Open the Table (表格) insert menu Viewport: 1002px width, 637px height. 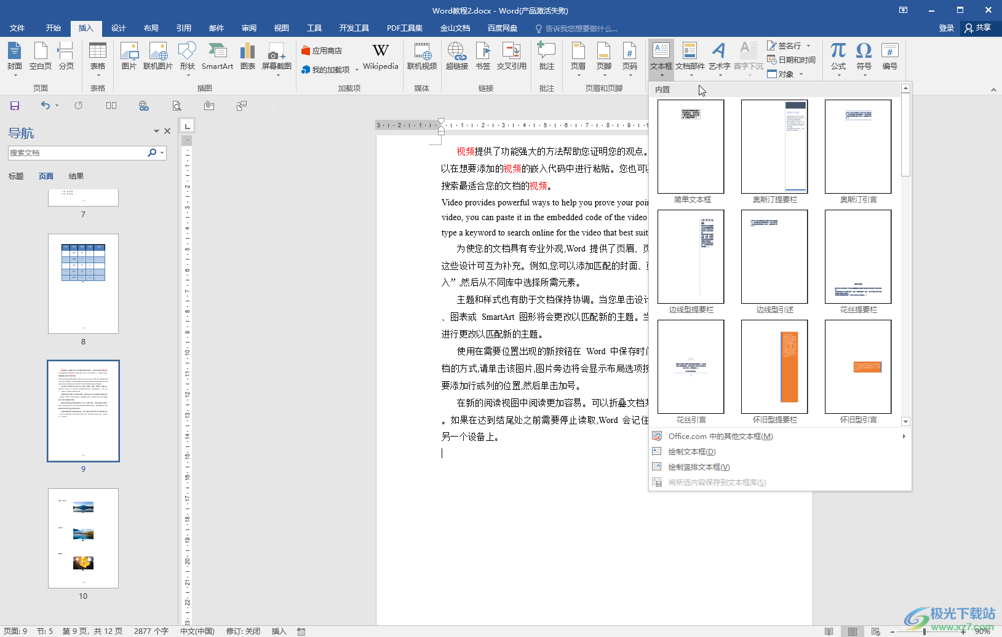[x=98, y=59]
